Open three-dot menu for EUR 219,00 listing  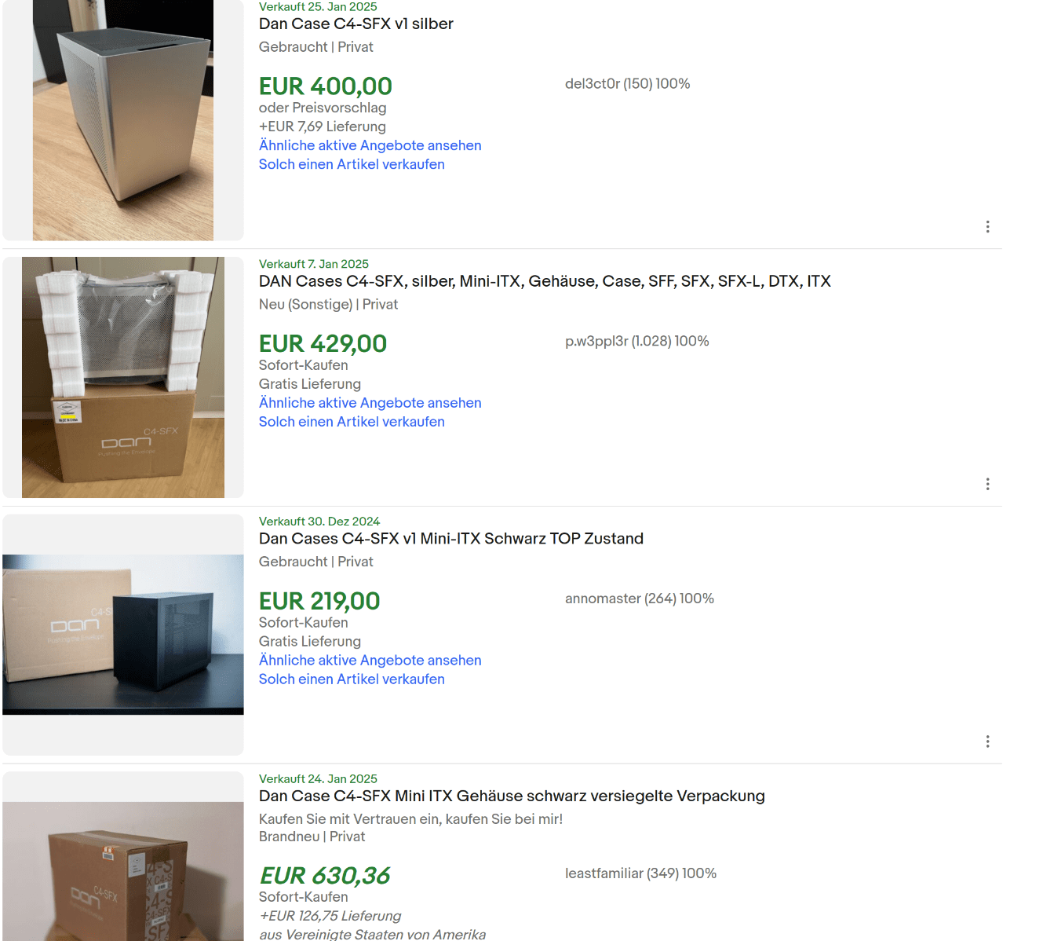(987, 741)
